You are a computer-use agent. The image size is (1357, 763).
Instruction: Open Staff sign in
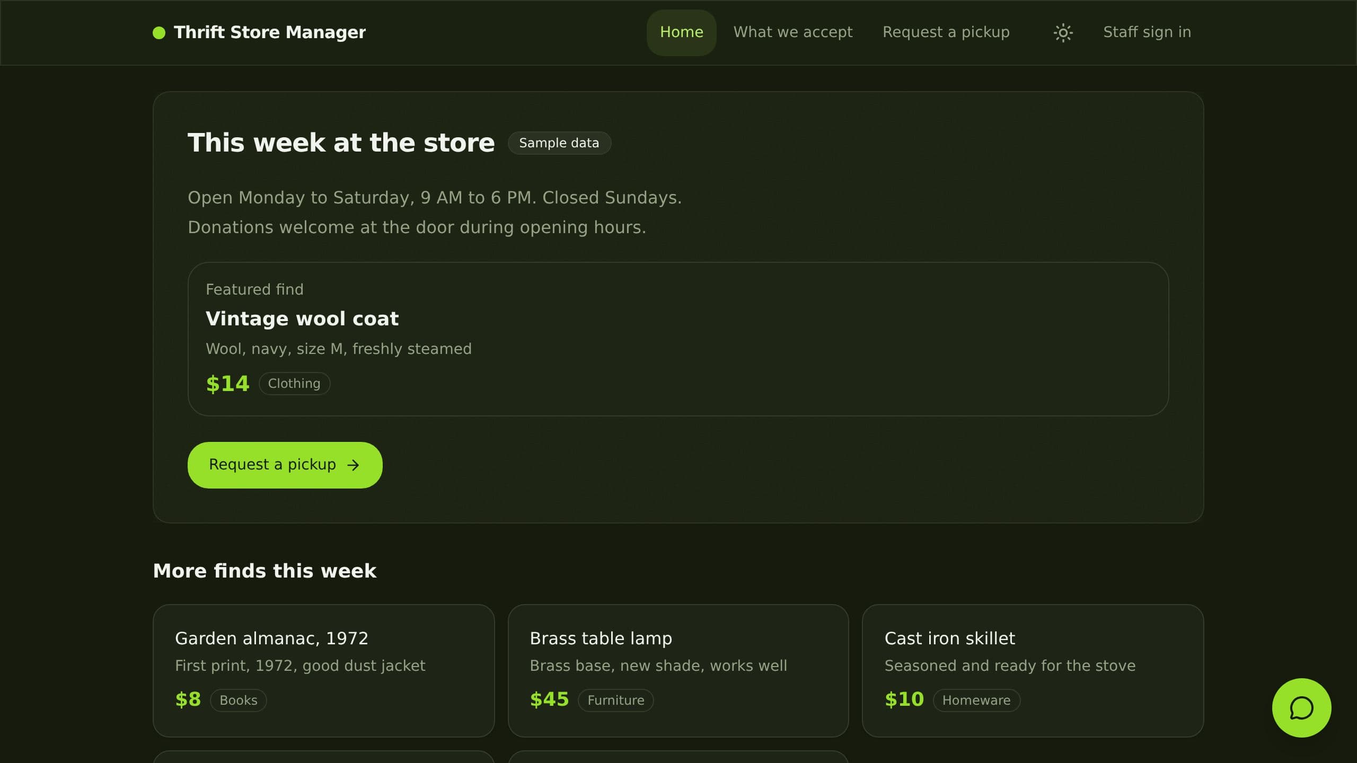point(1147,32)
